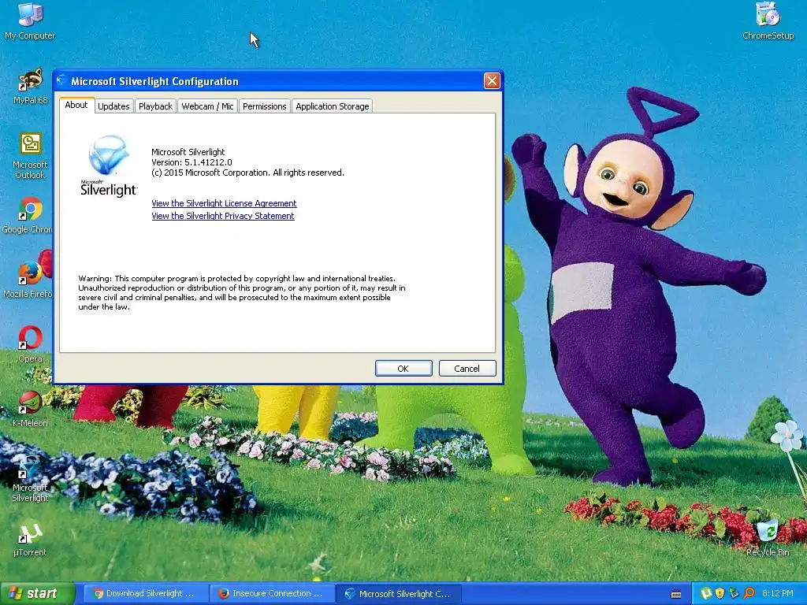This screenshot has width=807, height=605.
Task: Click the 8:12 PM taskbar clock
Action: pos(778,594)
